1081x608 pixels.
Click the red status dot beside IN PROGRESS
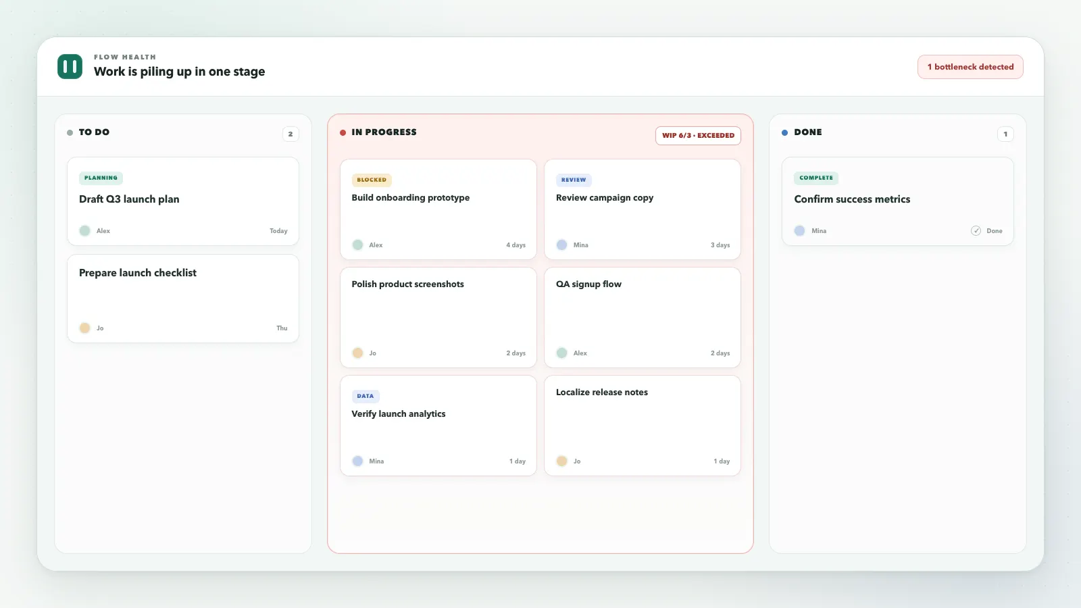pos(343,133)
